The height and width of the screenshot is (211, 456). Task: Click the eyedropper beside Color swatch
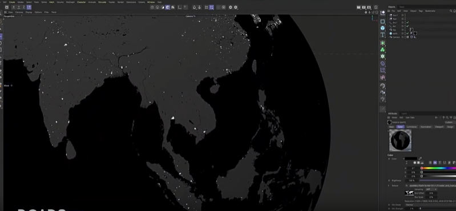[x=420, y=159]
